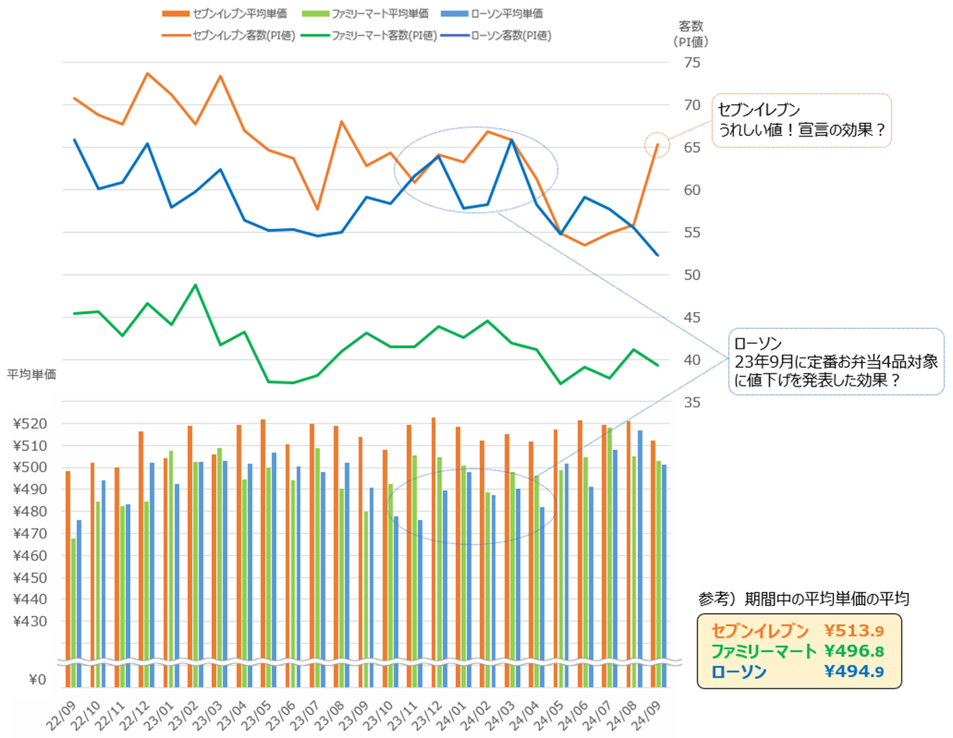Click the セブンイレブン ¥513.9 average row
This screenshot has width=953, height=738.
click(x=798, y=630)
